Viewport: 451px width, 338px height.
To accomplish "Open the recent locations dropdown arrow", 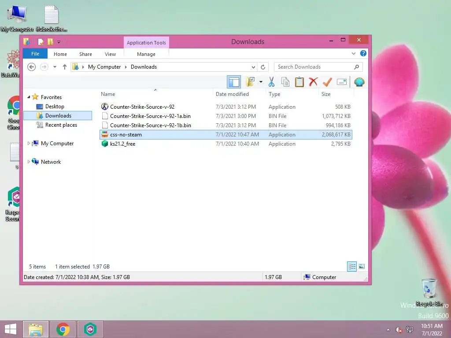I will tap(55, 67).
